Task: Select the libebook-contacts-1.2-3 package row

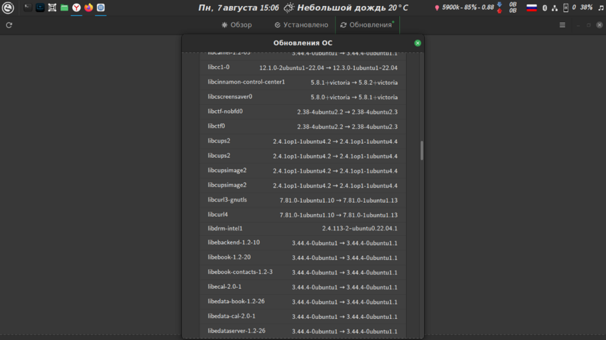Action: [x=302, y=272]
